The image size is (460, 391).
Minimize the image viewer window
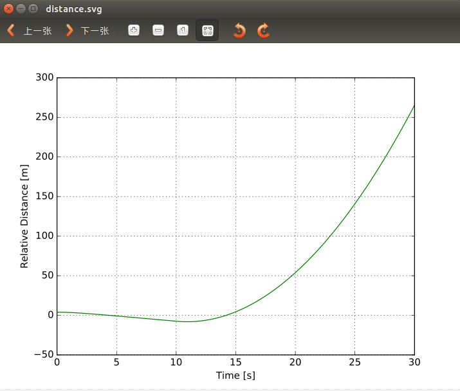click(x=21, y=9)
